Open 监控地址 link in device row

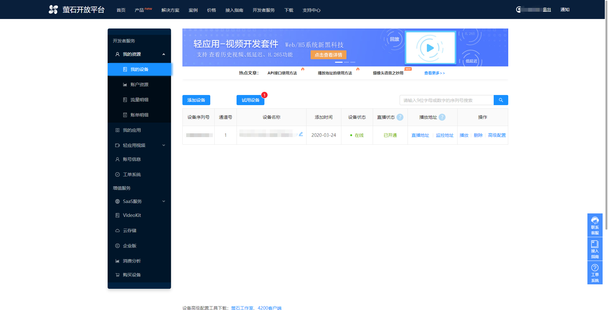(445, 135)
